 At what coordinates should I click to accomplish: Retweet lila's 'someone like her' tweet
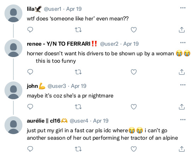pyautogui.click(x=78, y=30)
